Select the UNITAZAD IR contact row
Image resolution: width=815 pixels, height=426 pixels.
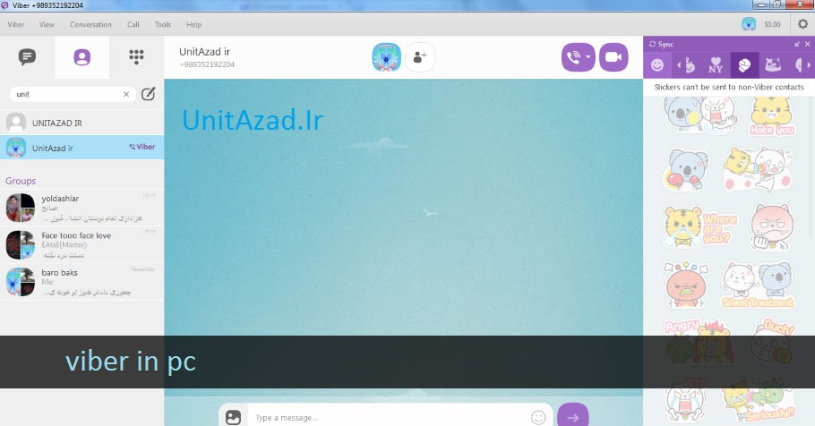[x=82, y=124]
